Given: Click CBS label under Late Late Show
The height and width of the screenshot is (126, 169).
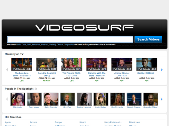Looking at the screenshot, I should (x=22, y=81).
